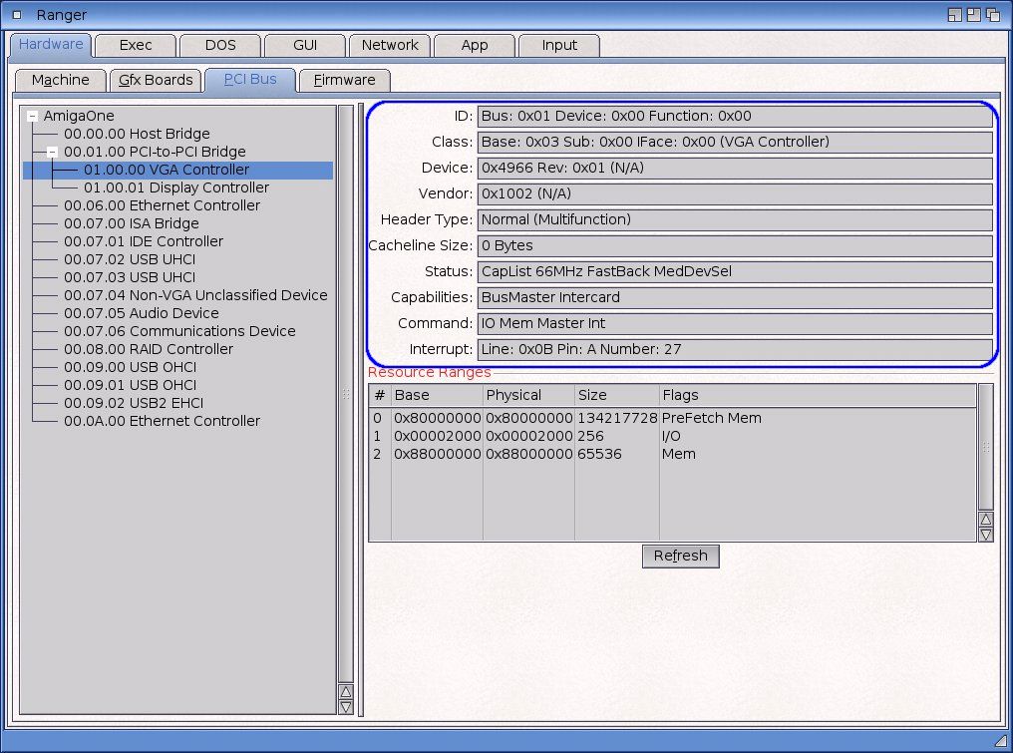Open the Machine sub-tab
Screen dimensions: 1013x753
click(x=60, y=80)
